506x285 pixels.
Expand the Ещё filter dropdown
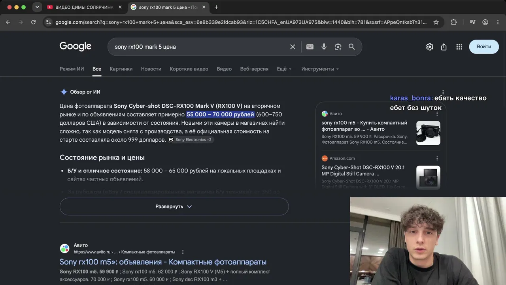click(x=284, y=69)
